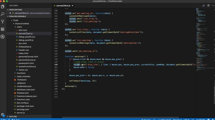The height and width of the screenshot is (120, 215).
Task: Open credentials.json file
Action: tap(24, 86)
